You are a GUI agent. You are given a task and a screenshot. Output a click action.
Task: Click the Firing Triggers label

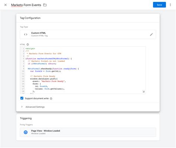pos(26,125)
